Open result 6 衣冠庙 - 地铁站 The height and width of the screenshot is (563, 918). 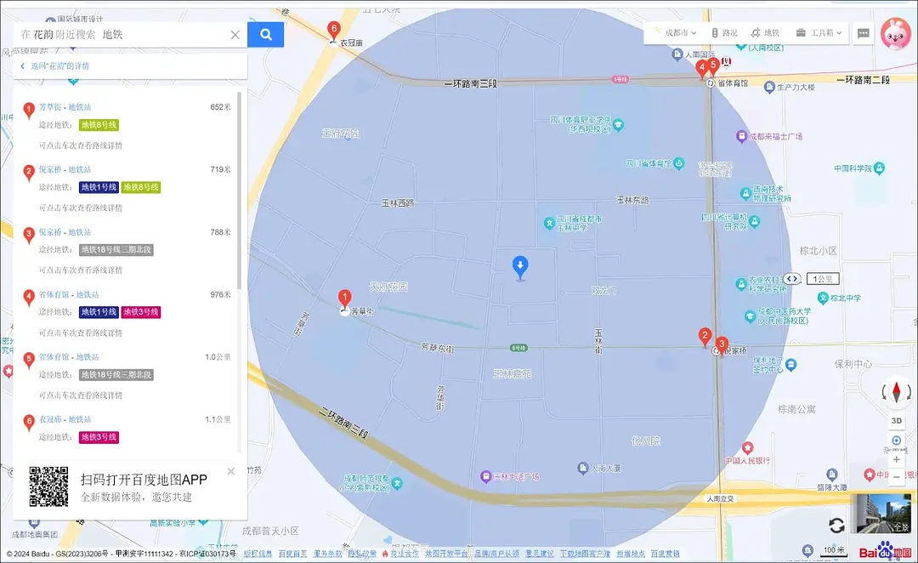tap(65, 419)
